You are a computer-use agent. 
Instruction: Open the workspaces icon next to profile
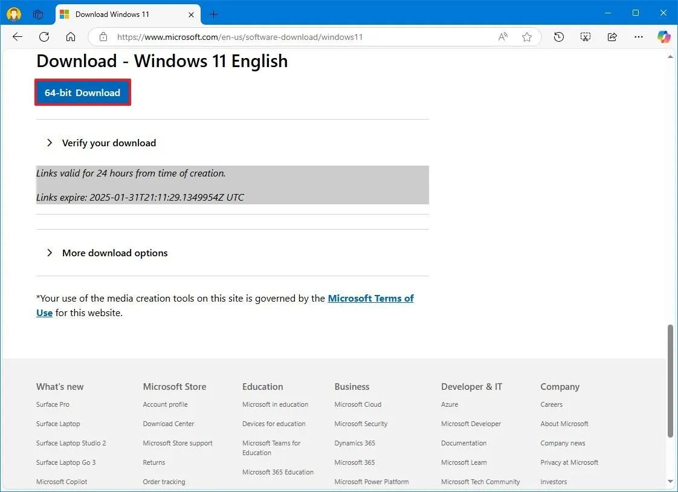[37, 13]
